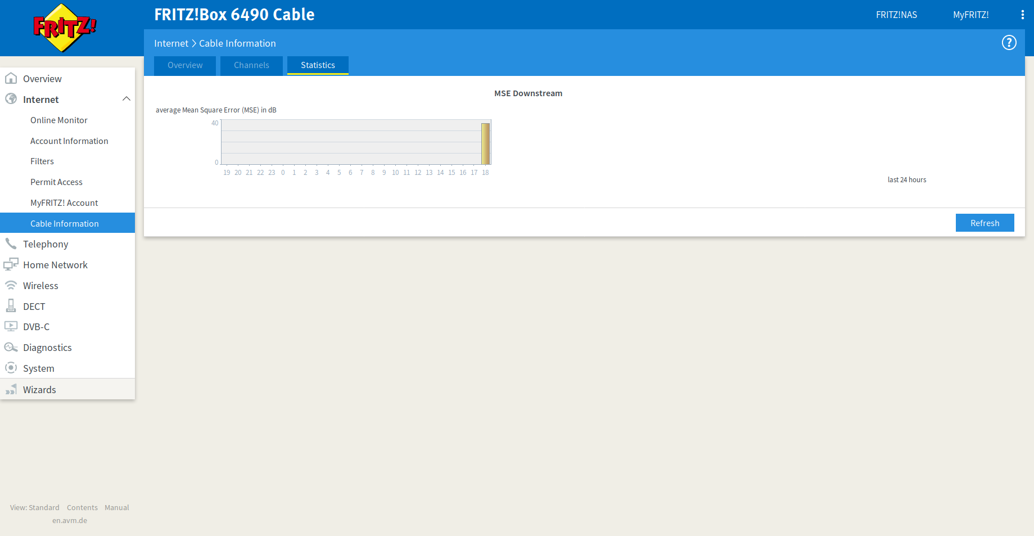The image size is (1034, 536).
Task: Go to MyFRITZ! Account page
Action: [x=64, y=203]
